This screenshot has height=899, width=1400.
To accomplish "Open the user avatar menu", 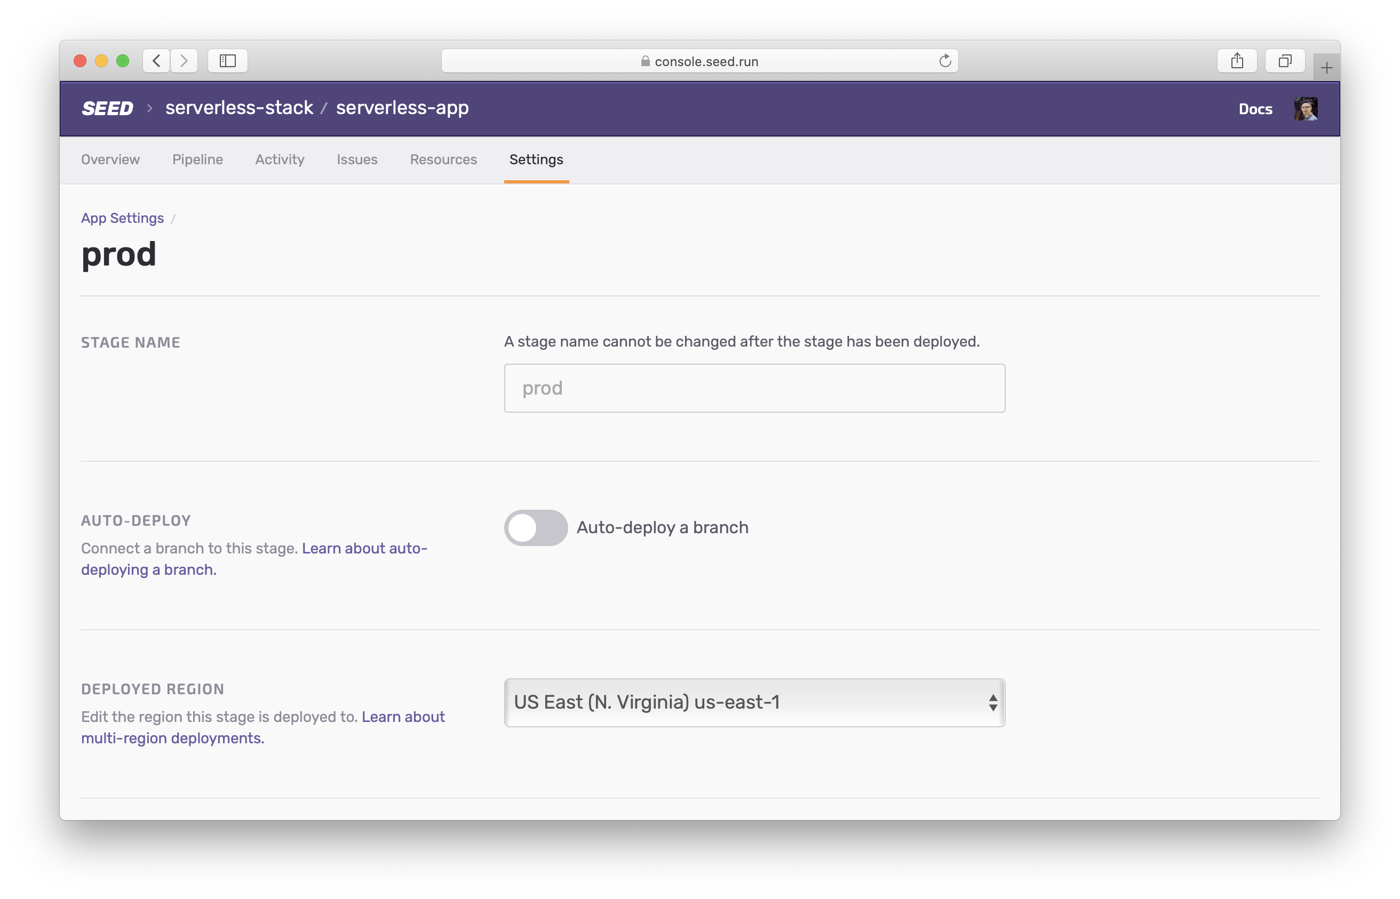I will tap(1306, 109).
